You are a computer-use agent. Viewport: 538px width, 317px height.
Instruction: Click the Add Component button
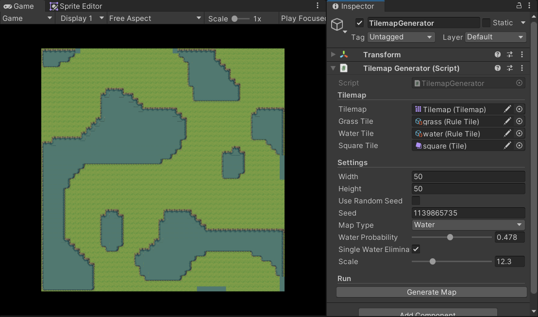(427, 313)
